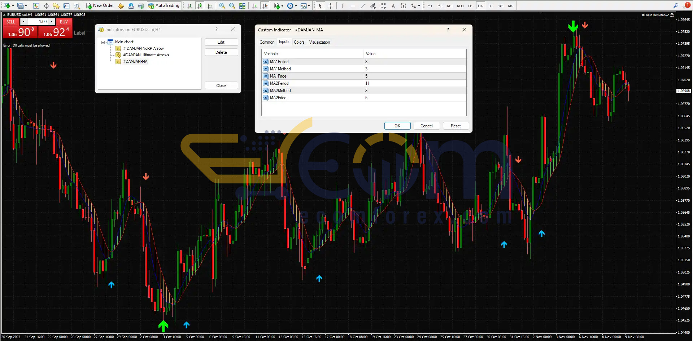Select # DAMJAN NoRP Arrow indicator
693x341 pixels.
143,48
